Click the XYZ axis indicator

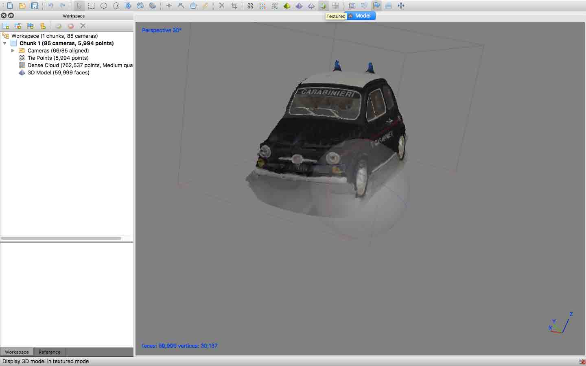tap(561, 323)
